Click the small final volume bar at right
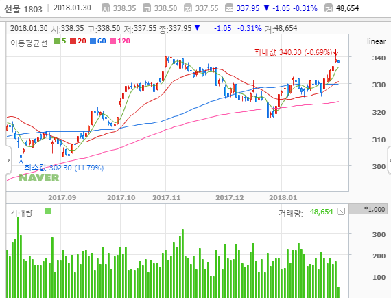Viewport: 391px width, 299px height. point(338,292)
